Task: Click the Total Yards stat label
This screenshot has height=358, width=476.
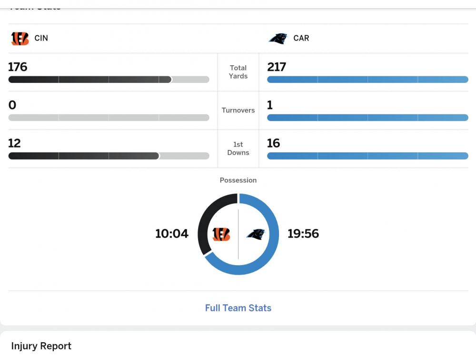Action: coord(238,72)
